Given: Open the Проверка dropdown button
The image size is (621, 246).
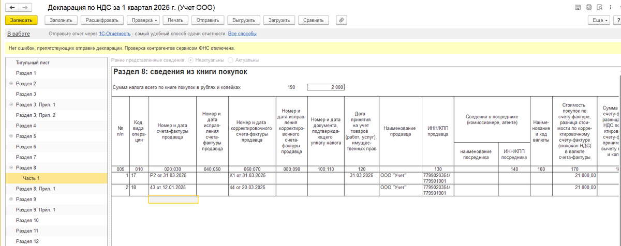Looking at the screenshot, I should 144,20.
